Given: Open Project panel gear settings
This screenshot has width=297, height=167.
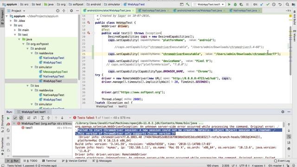Looking at the screenshot, I should coord(71,11).
